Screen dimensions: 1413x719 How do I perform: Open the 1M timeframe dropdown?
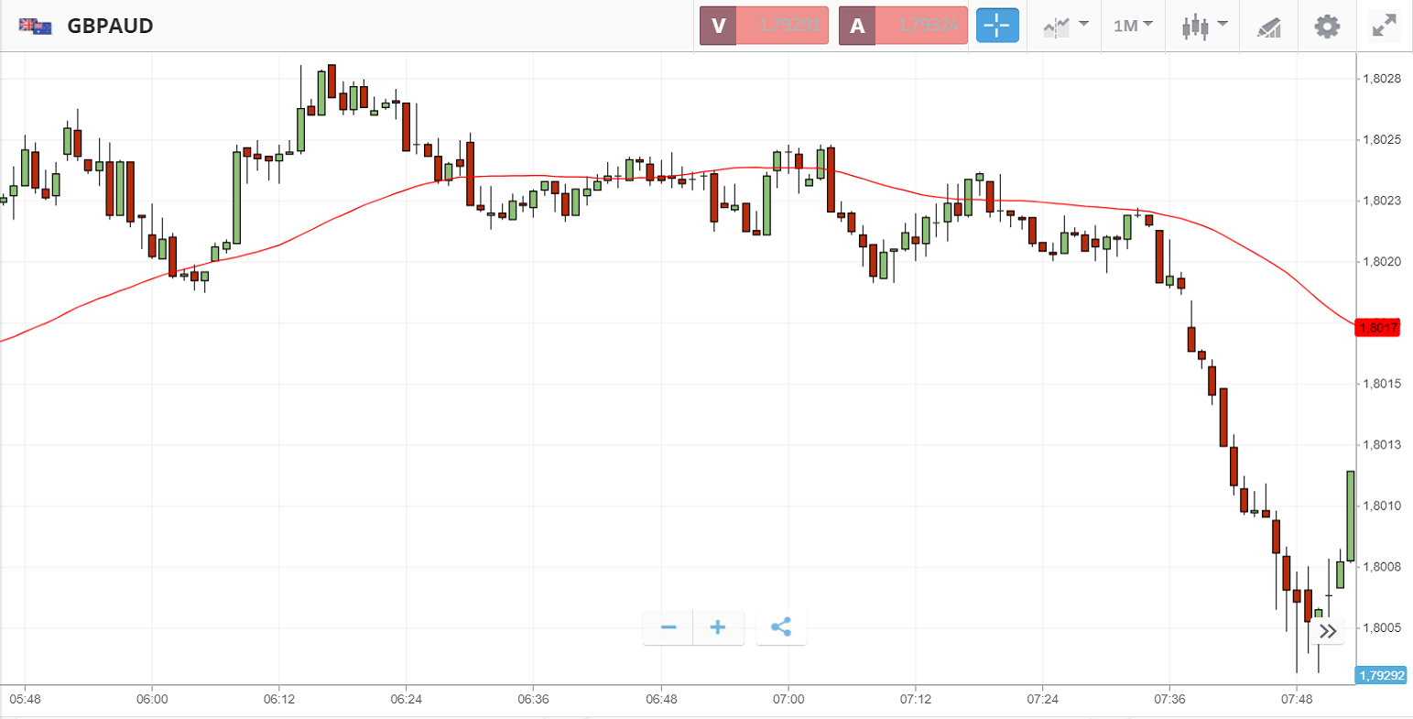click(1133, 26)
